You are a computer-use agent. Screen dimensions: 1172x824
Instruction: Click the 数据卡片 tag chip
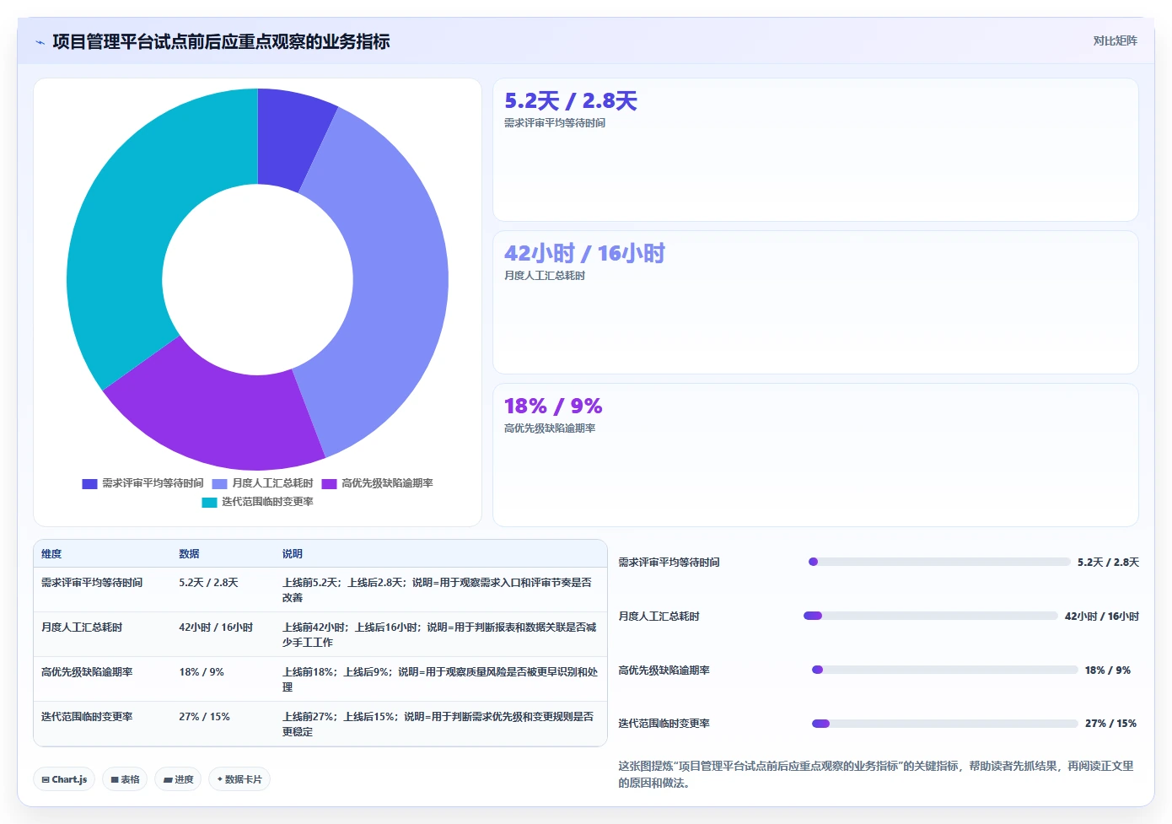[239, 779]
